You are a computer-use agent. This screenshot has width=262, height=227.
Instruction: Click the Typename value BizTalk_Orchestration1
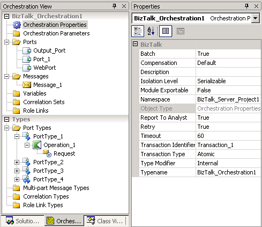pos(228,172)
